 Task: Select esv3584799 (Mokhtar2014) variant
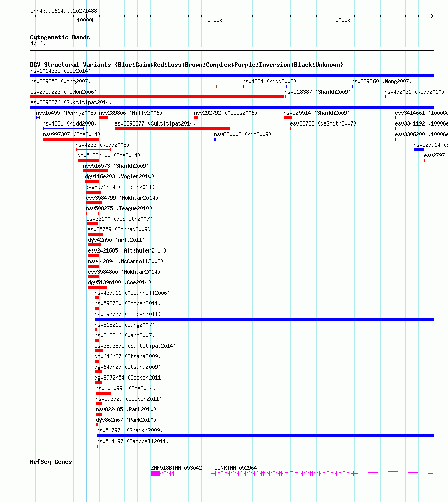(x=94, y=202)
